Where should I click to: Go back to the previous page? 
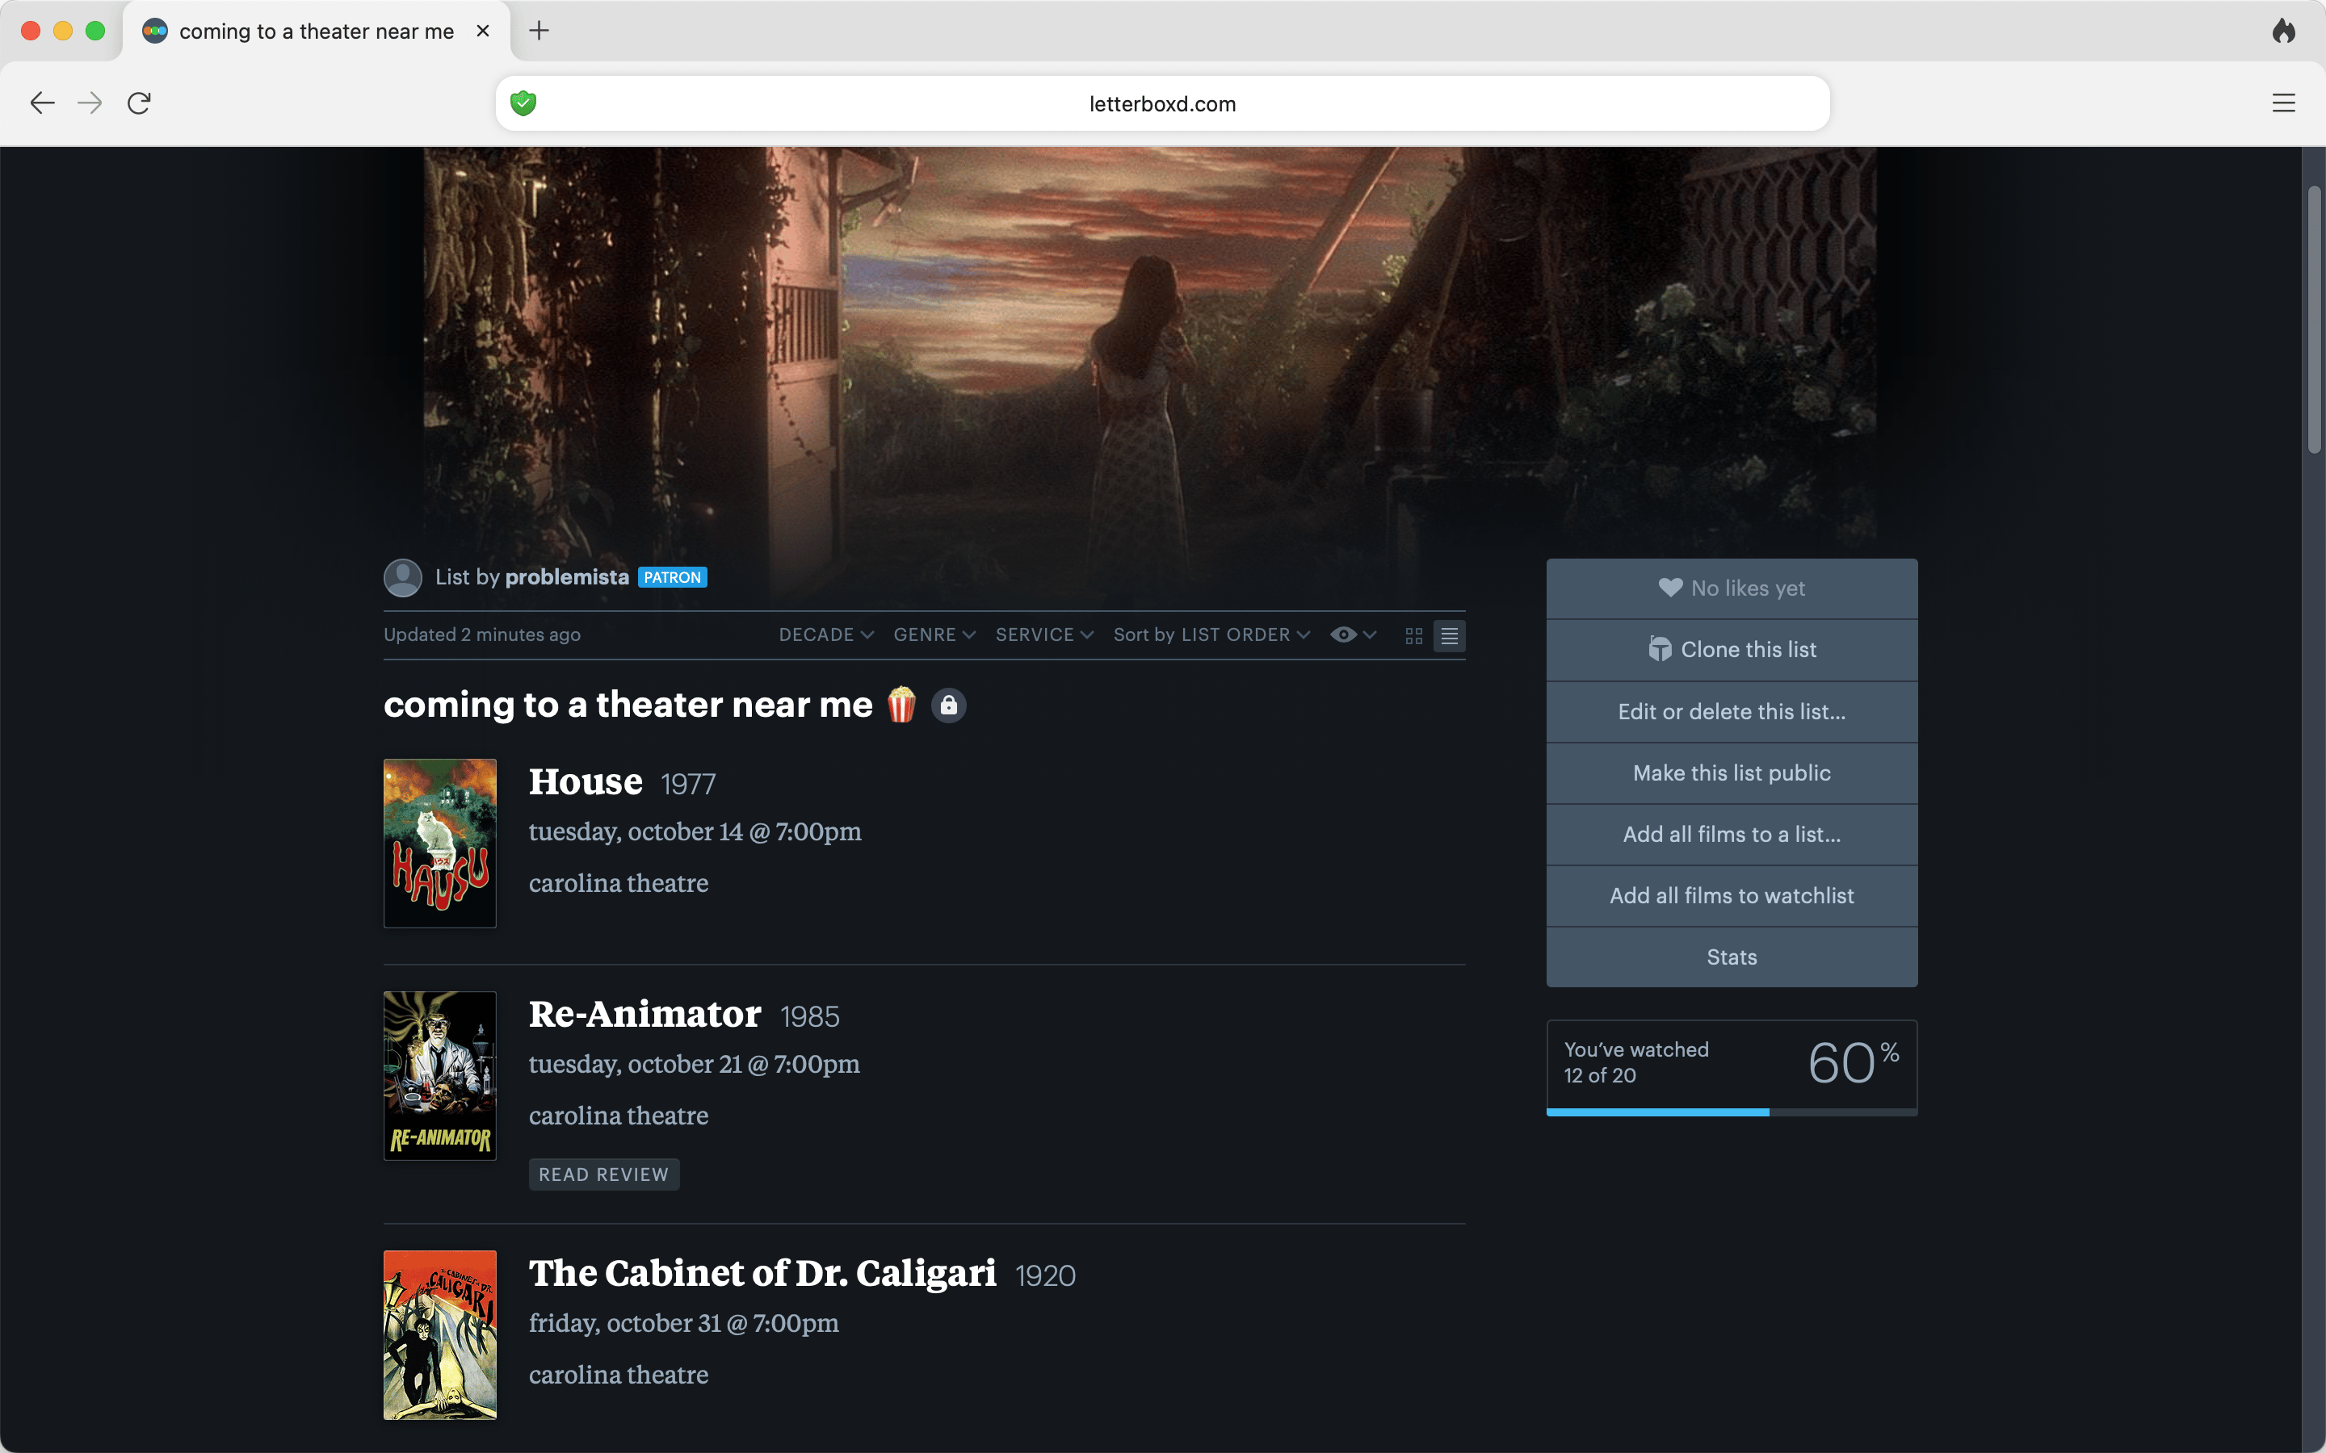42,103
